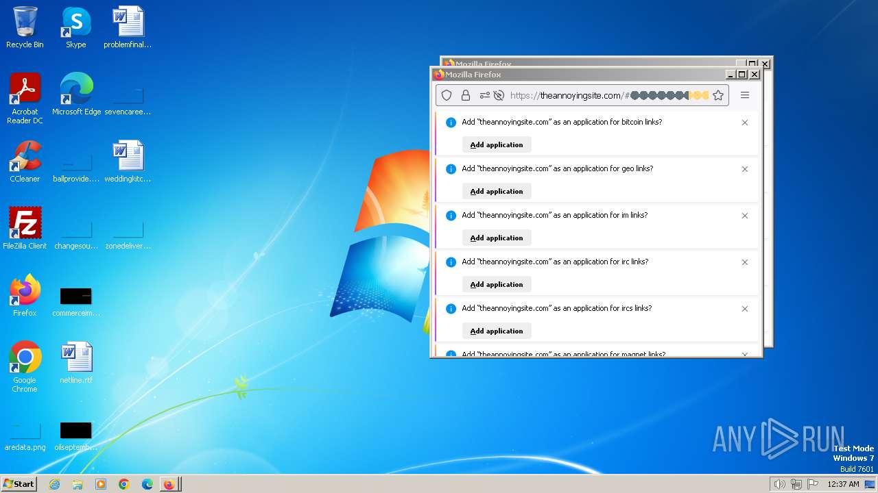This screenshot has width=878, height=493.
Task: Open Google Chrome desktop shortcut
Action: [25, 366]
